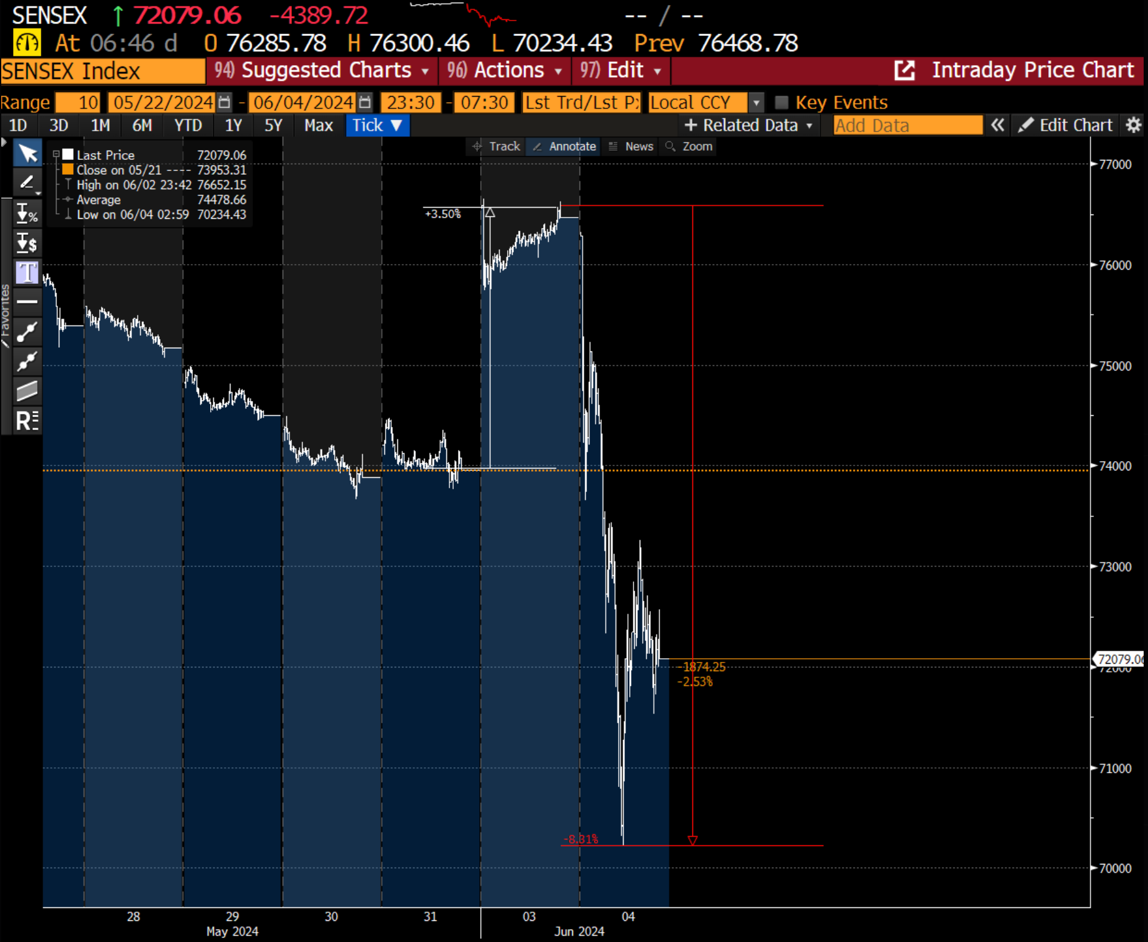The image size is (1148, 942).
Task: Click the Annotate button
Action: [x=564, y=146]
